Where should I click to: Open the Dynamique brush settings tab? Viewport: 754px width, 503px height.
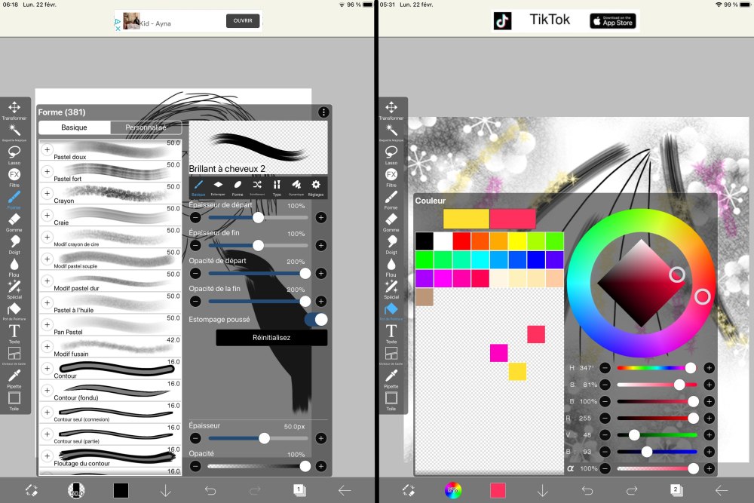pos(296,186)
